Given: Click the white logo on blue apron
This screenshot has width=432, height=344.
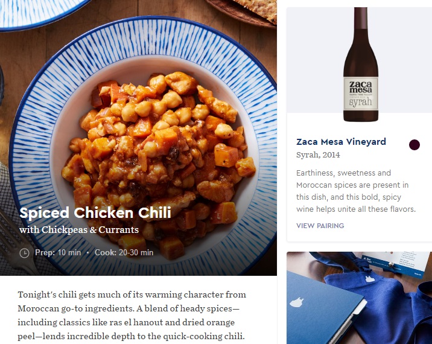Looking at the screenshot, I should point(370,279).
